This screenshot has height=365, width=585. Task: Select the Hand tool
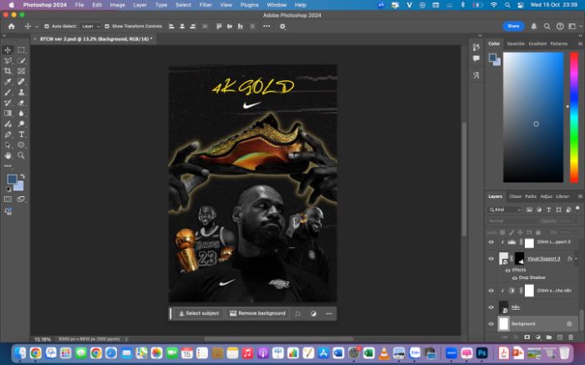pyautogui.click(x=8, y=155)
